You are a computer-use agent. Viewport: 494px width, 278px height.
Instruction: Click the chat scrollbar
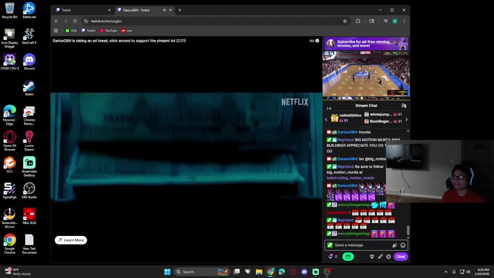coord(408,231)
